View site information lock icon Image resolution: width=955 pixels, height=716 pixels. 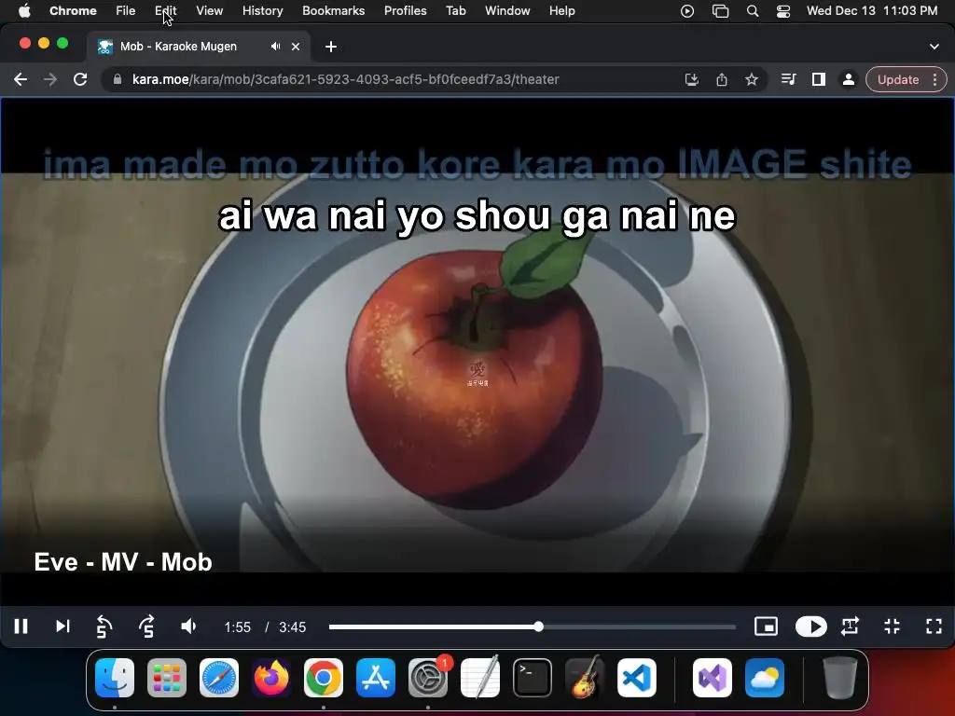(118, 80)
